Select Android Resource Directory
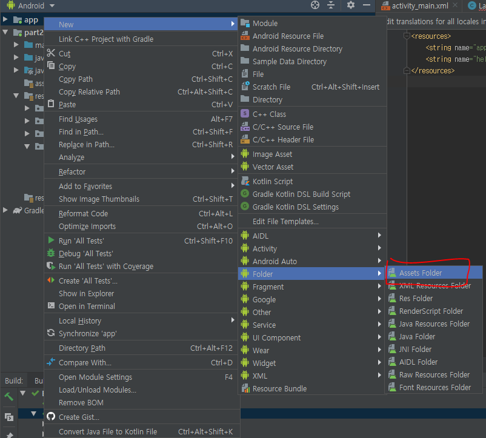The width and height of the screenshot is (486, 438). point(311,48)
